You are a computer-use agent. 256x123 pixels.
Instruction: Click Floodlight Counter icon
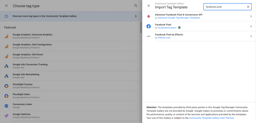point(6,86)
